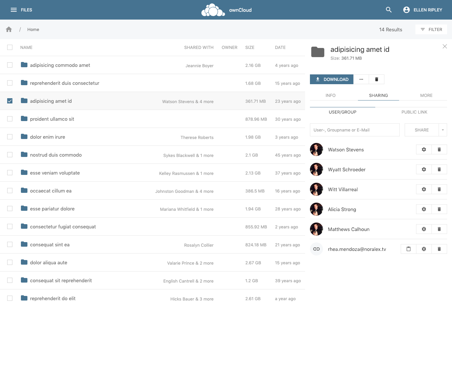This screenshot has height=386, width=452.
Task: Click "Therese Roberts" shared-with text
Action: click(x=197, y=137)
